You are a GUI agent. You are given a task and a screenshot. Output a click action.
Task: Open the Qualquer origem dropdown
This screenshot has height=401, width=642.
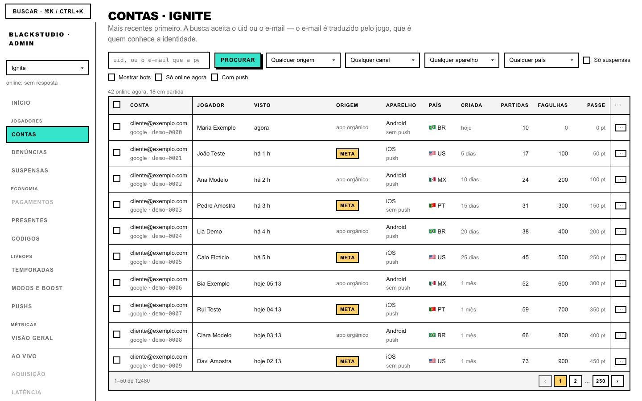tap(303, 60)
